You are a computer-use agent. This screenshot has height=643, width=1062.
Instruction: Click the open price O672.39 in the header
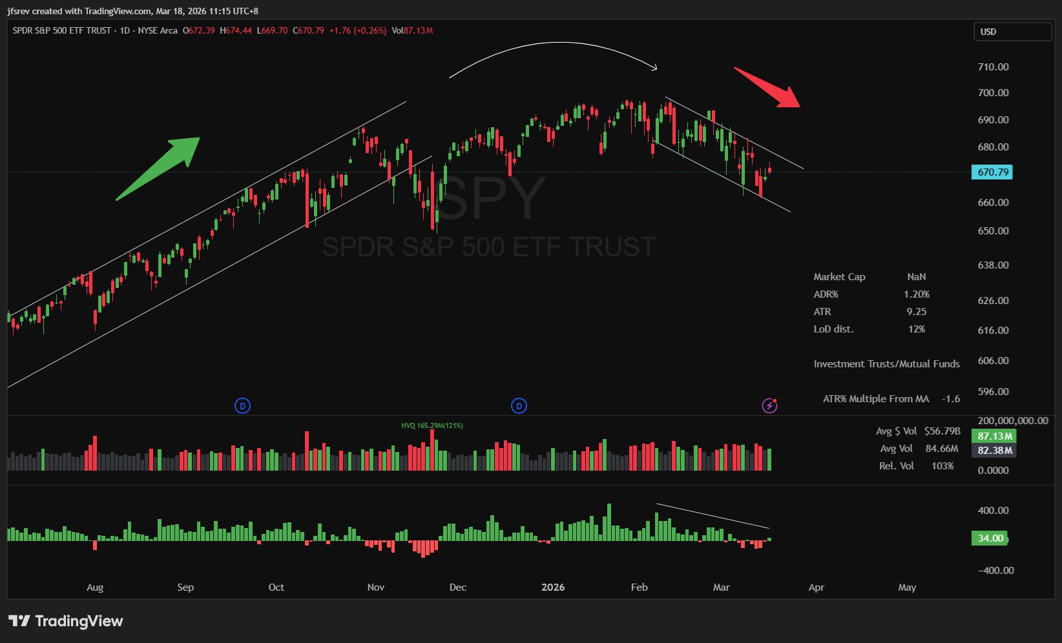coord(199,30)
